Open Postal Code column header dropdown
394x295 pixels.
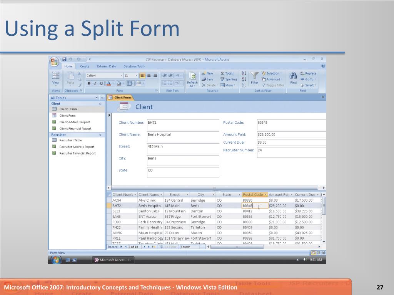coord(265,195)
